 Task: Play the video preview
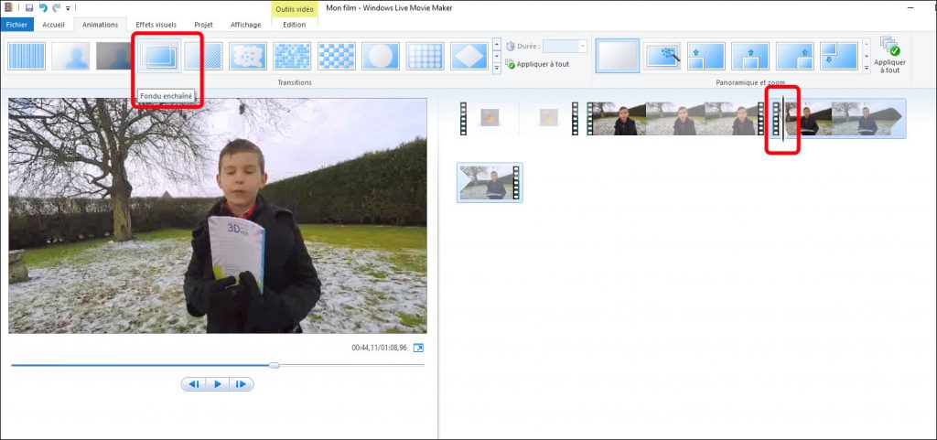pyautogui.click(x=218, y=384)
